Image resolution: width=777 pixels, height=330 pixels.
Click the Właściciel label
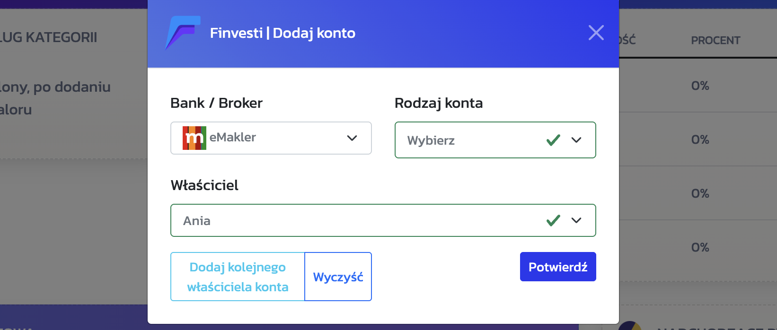click(x=204, y=185)
